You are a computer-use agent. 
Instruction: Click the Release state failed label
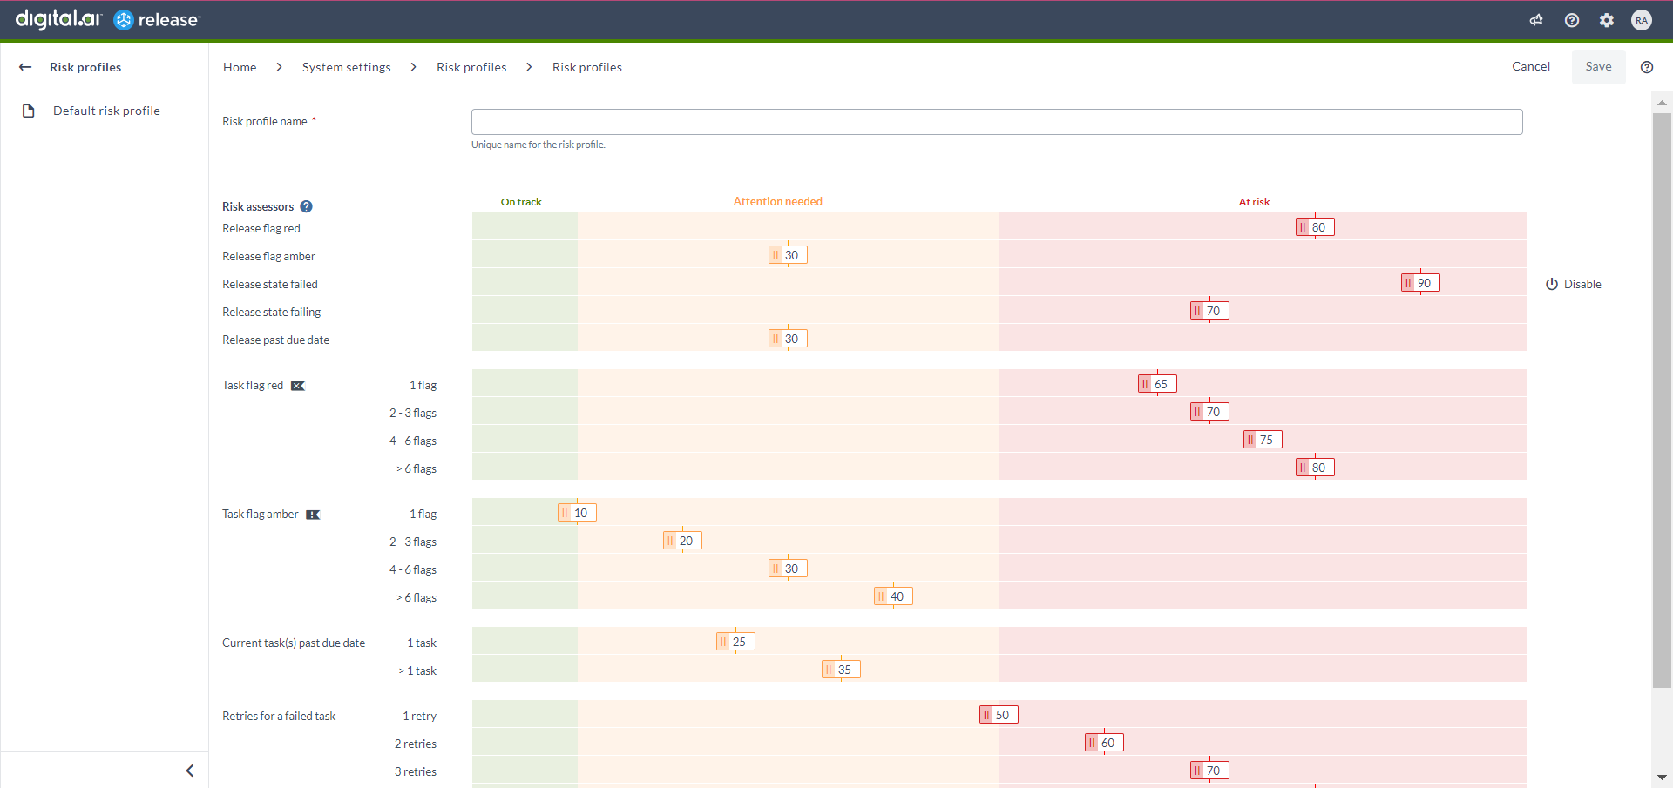pyautogui.click(x=270, y=284)
